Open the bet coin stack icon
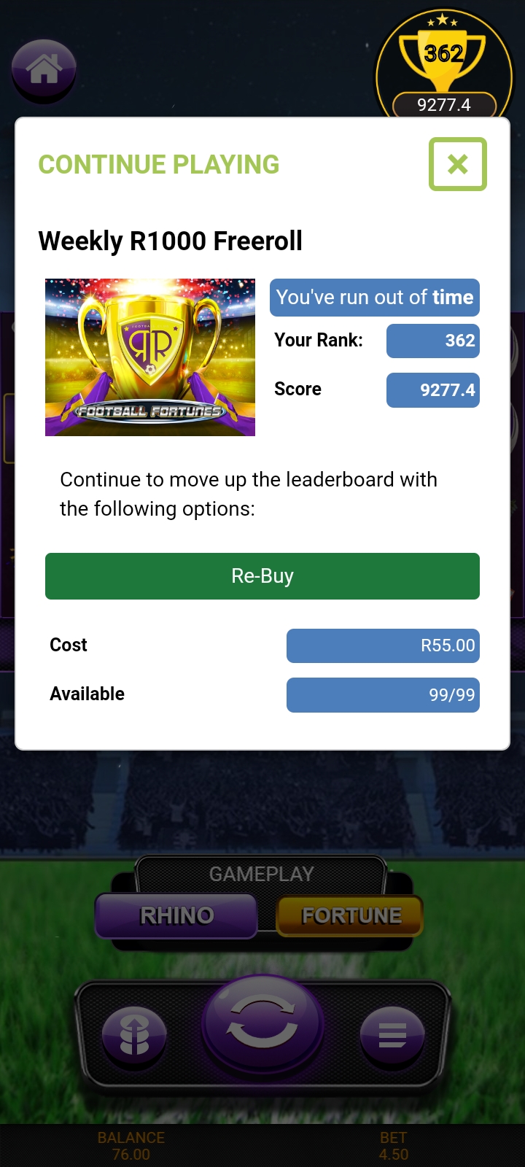Screen dimensions: 525x1167 coord(134,1036)
